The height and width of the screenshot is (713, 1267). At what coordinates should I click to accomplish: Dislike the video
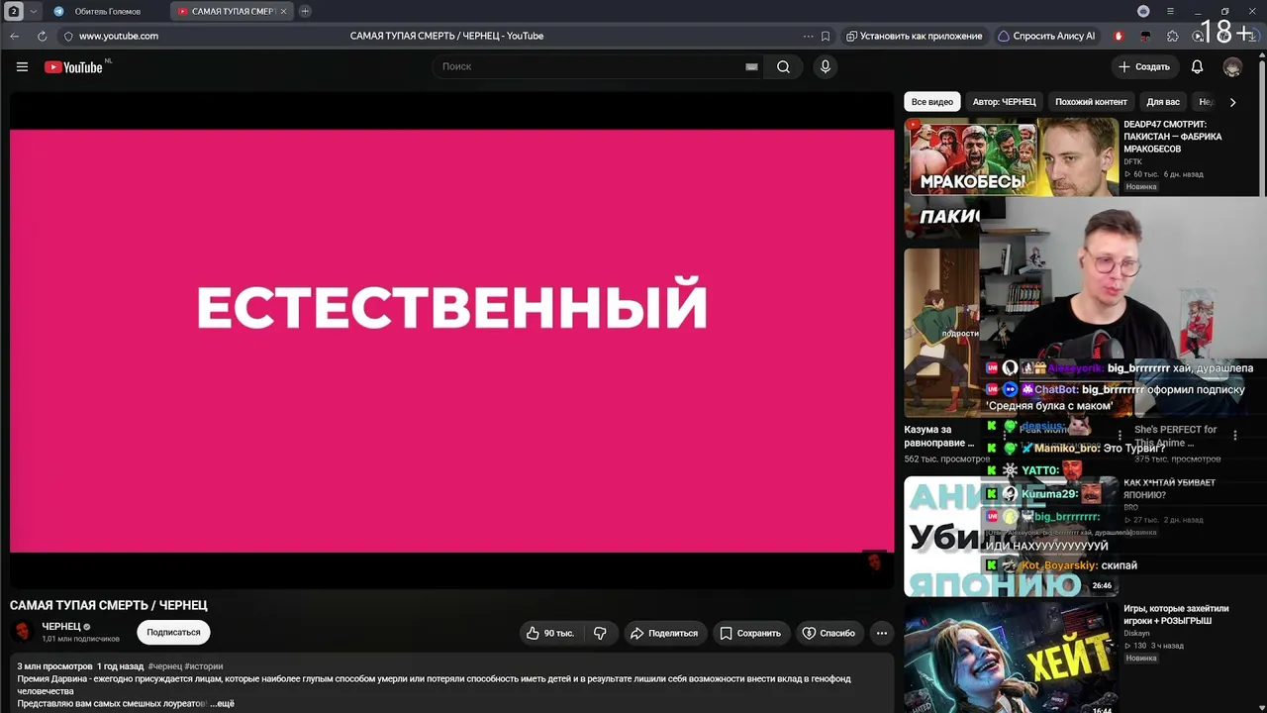tap(600, 633)
